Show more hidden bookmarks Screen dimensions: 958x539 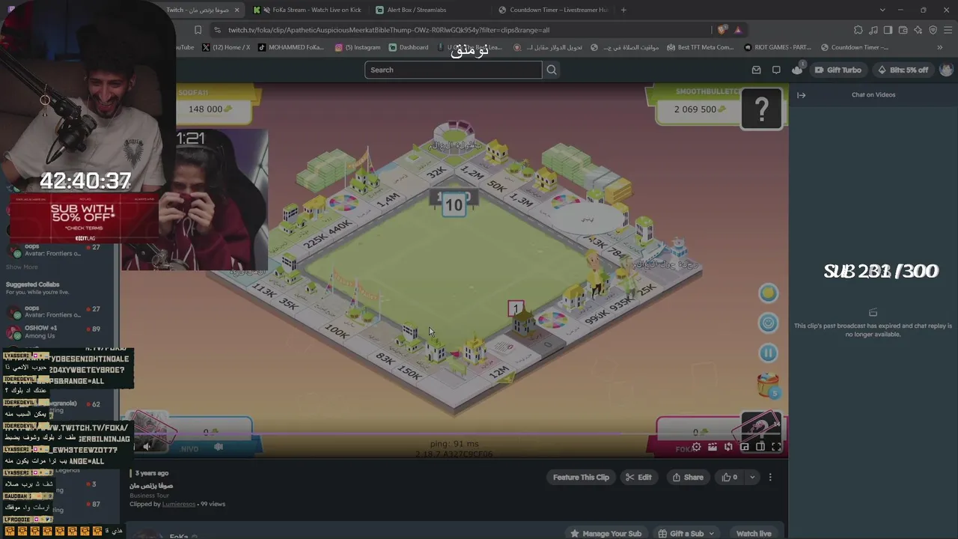[x=940, y=47]
